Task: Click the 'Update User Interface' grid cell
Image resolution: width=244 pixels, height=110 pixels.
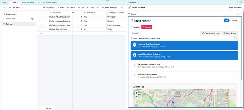Action: click(58, 29)
